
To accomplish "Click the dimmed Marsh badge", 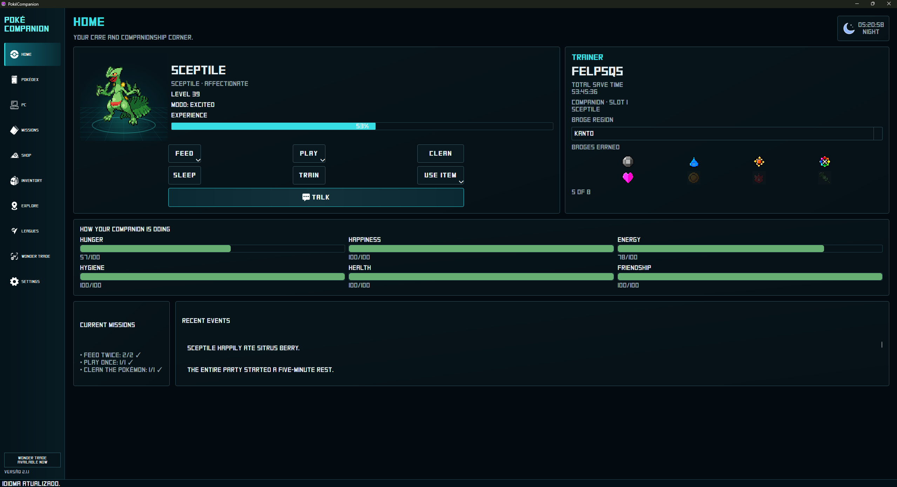I will point(694,178).
